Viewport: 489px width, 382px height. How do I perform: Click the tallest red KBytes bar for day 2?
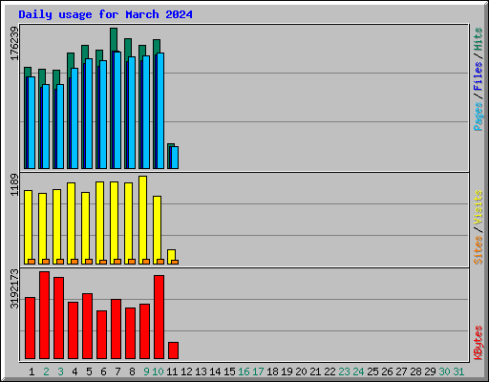point(45,315)
